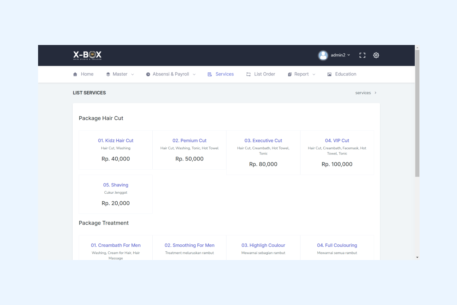
Task: Open the settings gear icon
Action: pos(376,55)
